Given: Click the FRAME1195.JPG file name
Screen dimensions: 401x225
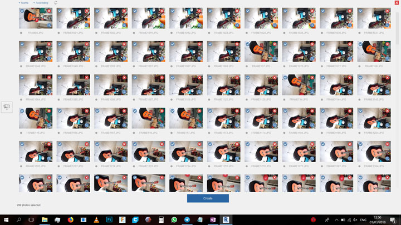Looking at the screenshot, I should click(x=336, y=133).
